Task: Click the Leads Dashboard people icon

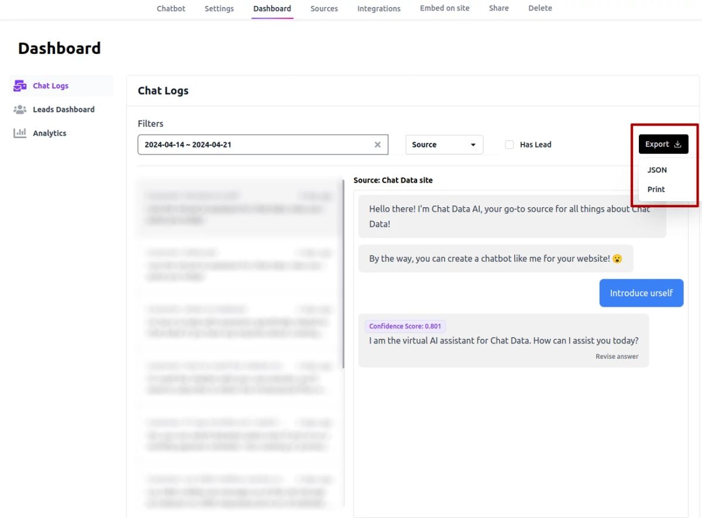Action: pyautogui.click(x=20, y=109)
